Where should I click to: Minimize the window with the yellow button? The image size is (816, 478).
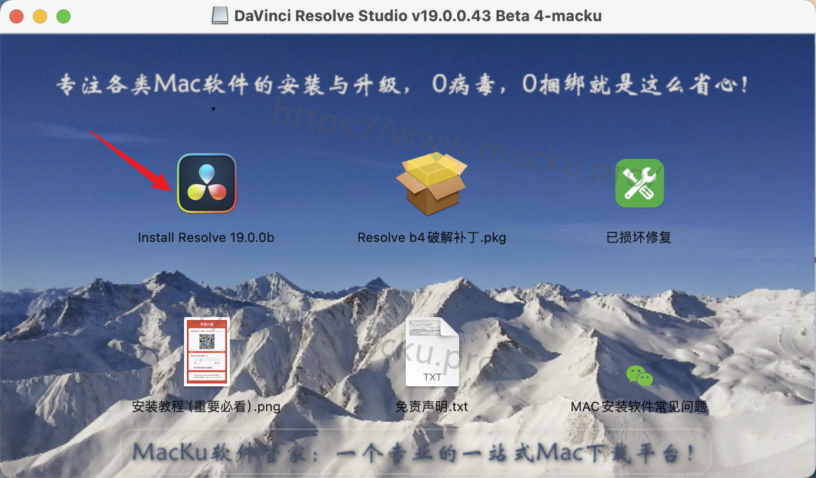click(x=40, y=16)
